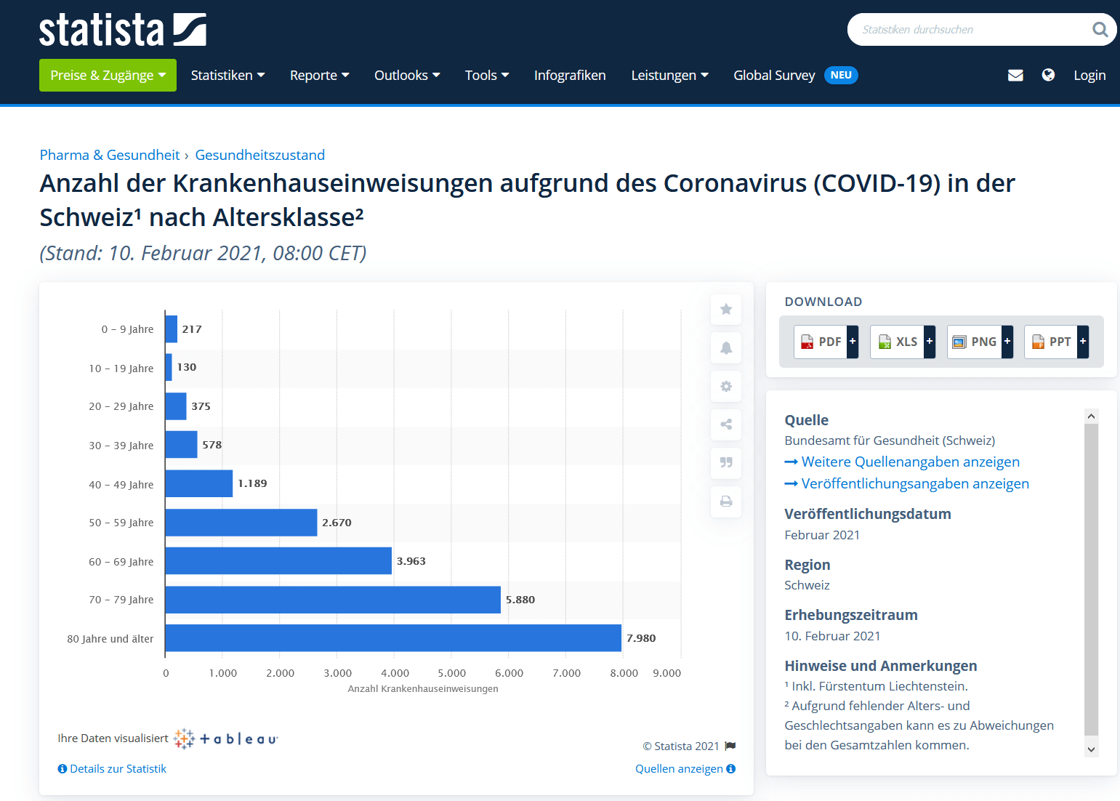Select the Global Survey menu entry

[x=774, y=75]
